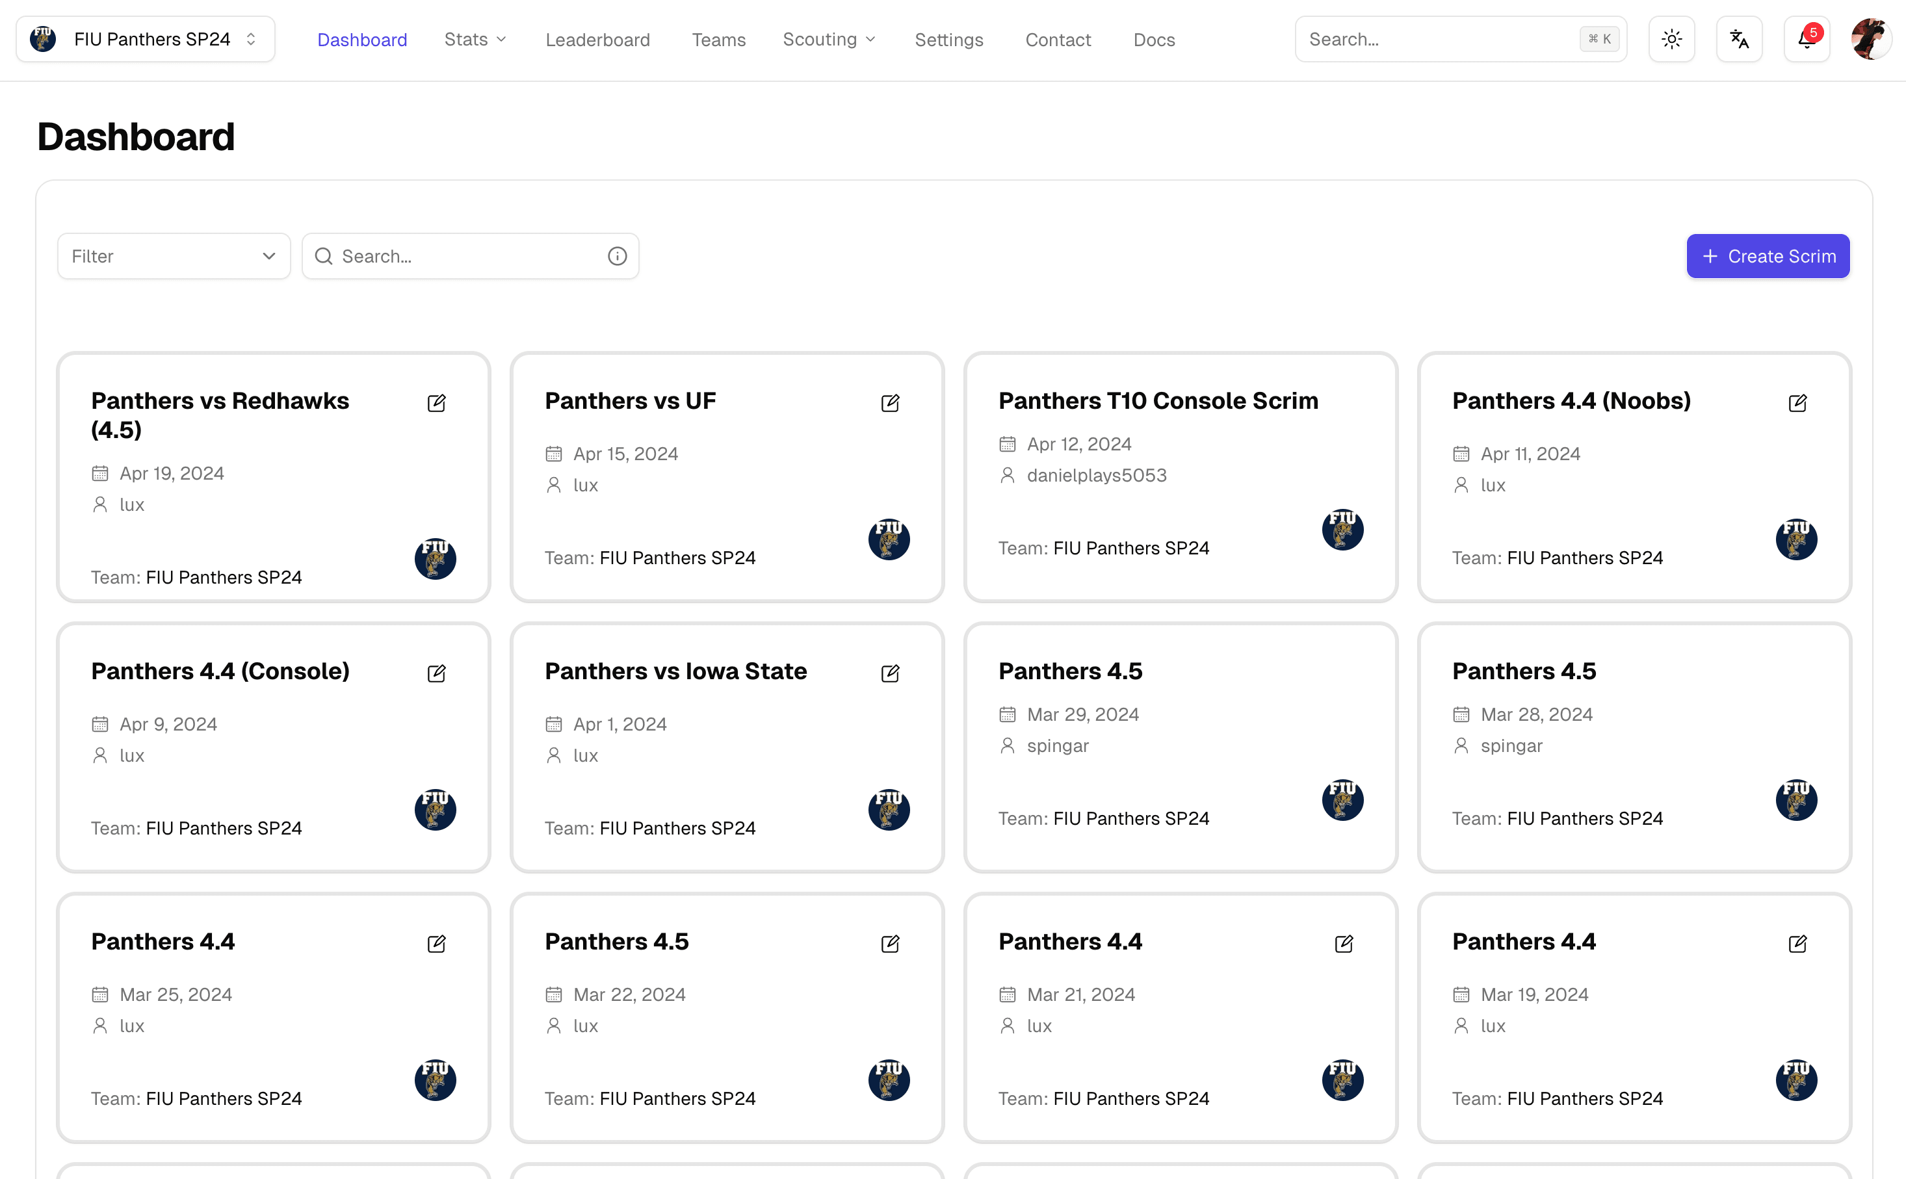
Task: Edit the Panthers 4.4 (Noobs) scrim
Action: (x=1797, y=402)
